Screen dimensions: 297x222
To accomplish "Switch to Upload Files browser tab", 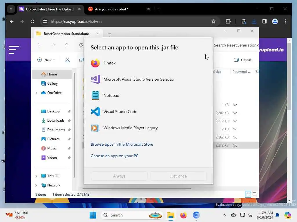I will pyautogui.click(x=50, y=9).
